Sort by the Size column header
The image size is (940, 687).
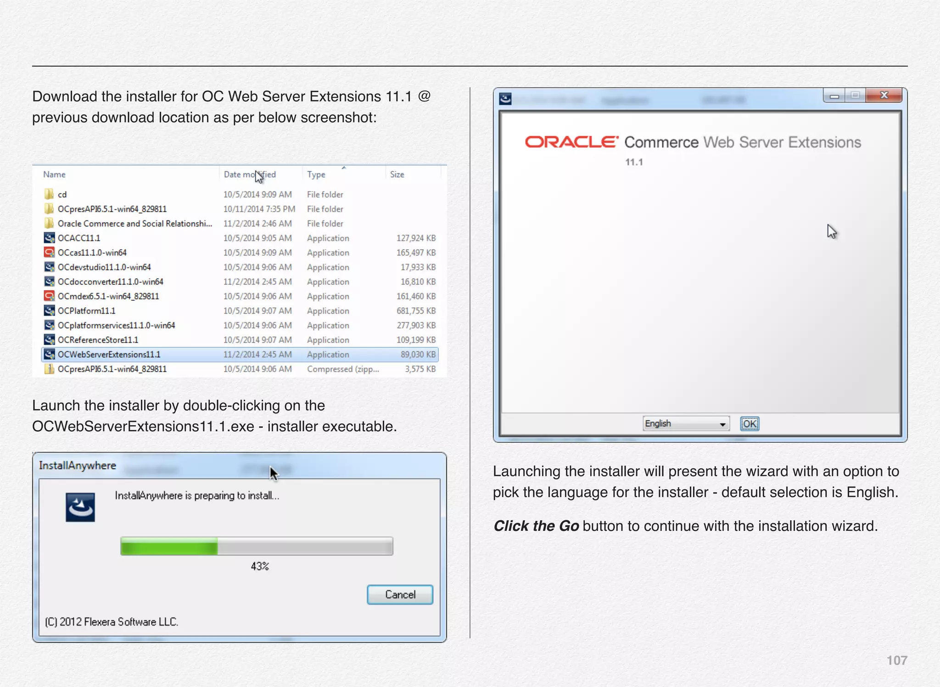click(x=397, y=175)
